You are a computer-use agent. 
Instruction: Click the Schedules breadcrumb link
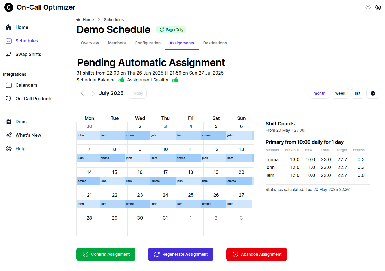114,20
